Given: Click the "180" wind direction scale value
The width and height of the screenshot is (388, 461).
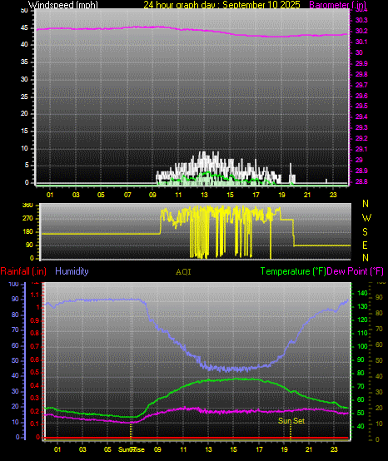Looking at the screenshot, I should click(27, 231).
